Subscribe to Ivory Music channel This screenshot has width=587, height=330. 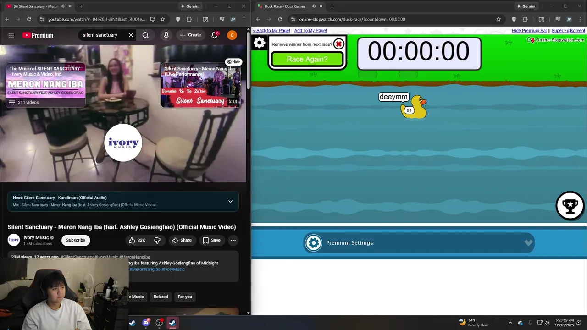[x=76, y=240]
